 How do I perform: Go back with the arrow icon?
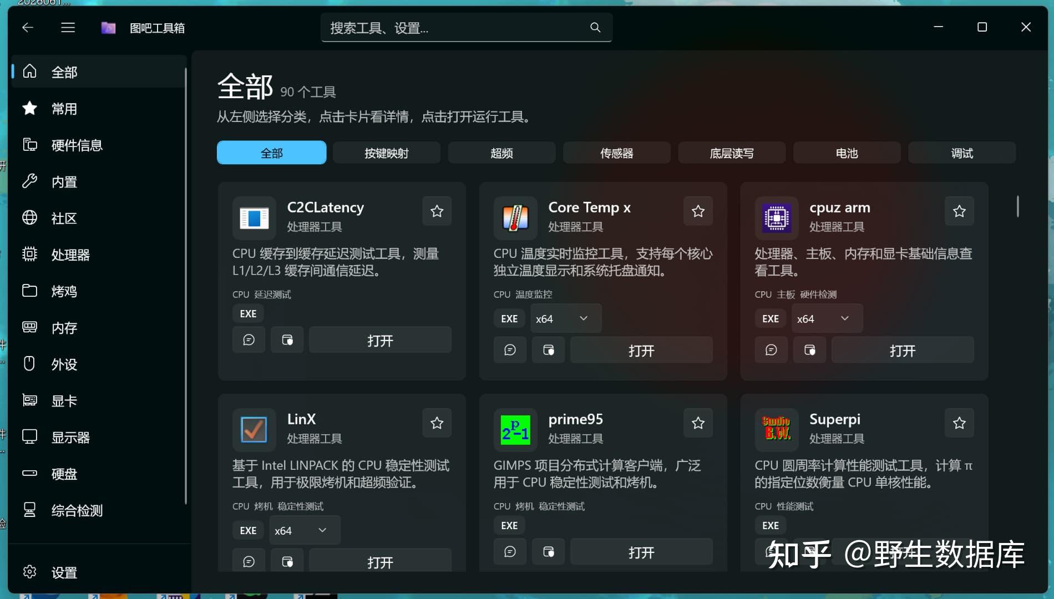click(x=28, y=27)
